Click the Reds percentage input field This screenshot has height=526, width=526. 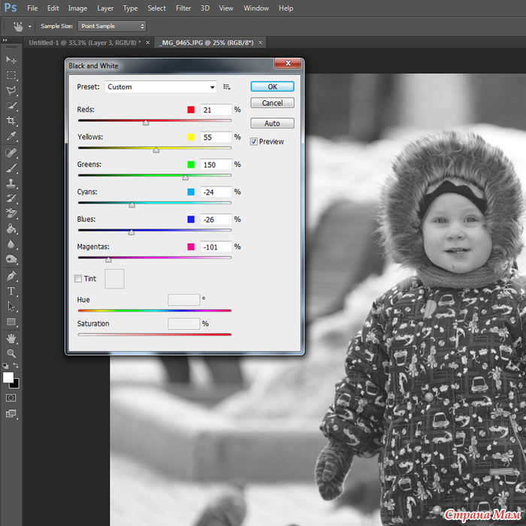(x=216, y=110)
